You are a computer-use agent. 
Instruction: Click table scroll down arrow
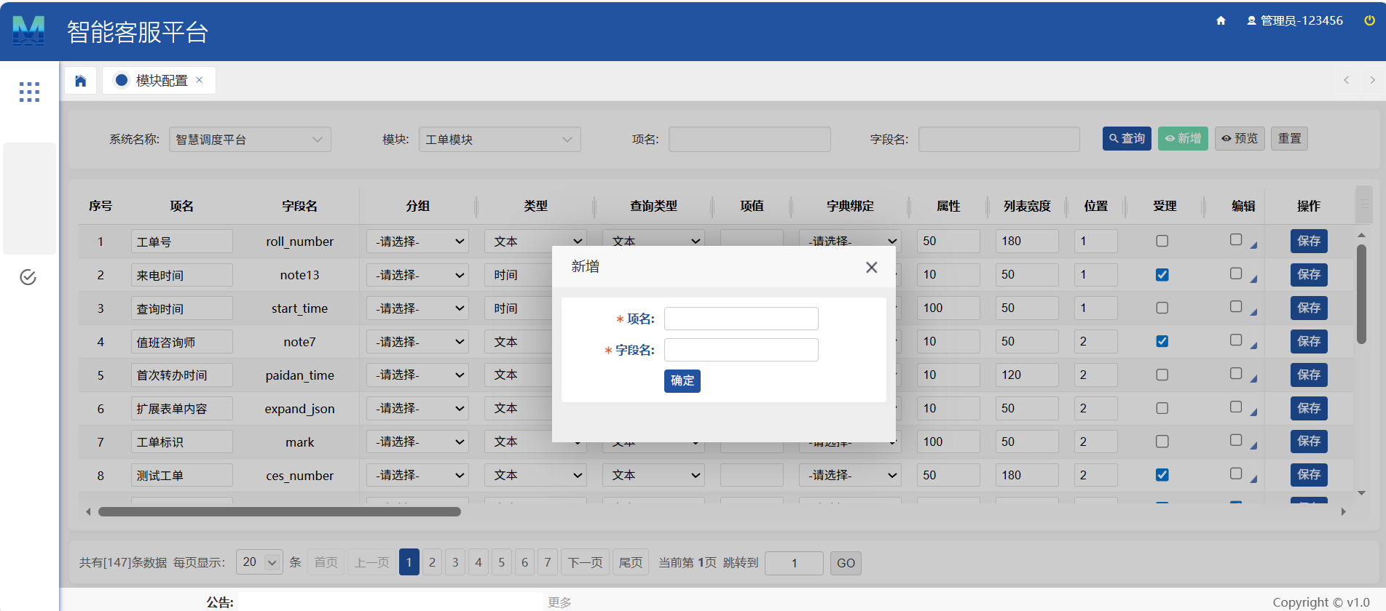pyautogui.click(x=1361, y=492)
